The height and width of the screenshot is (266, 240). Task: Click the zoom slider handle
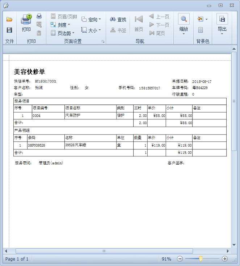click(x=201, y=259)
